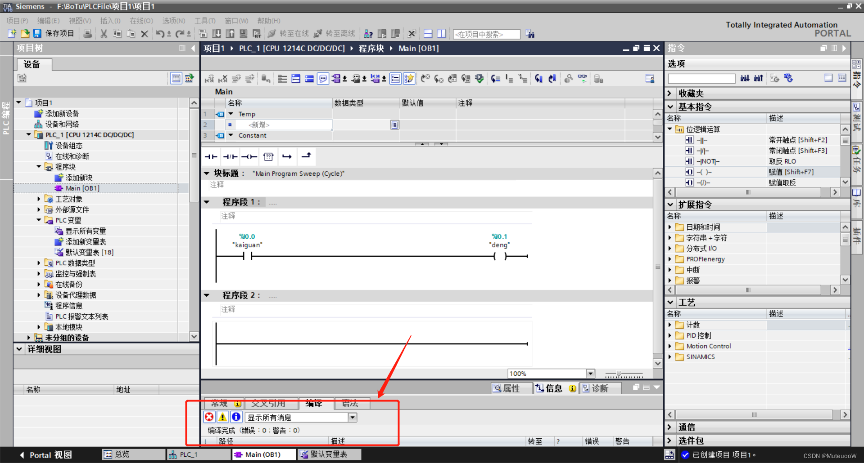864x463 pixels.
Task: Click the delete X icon in main toolbar
Action: [x=145, y=34]
